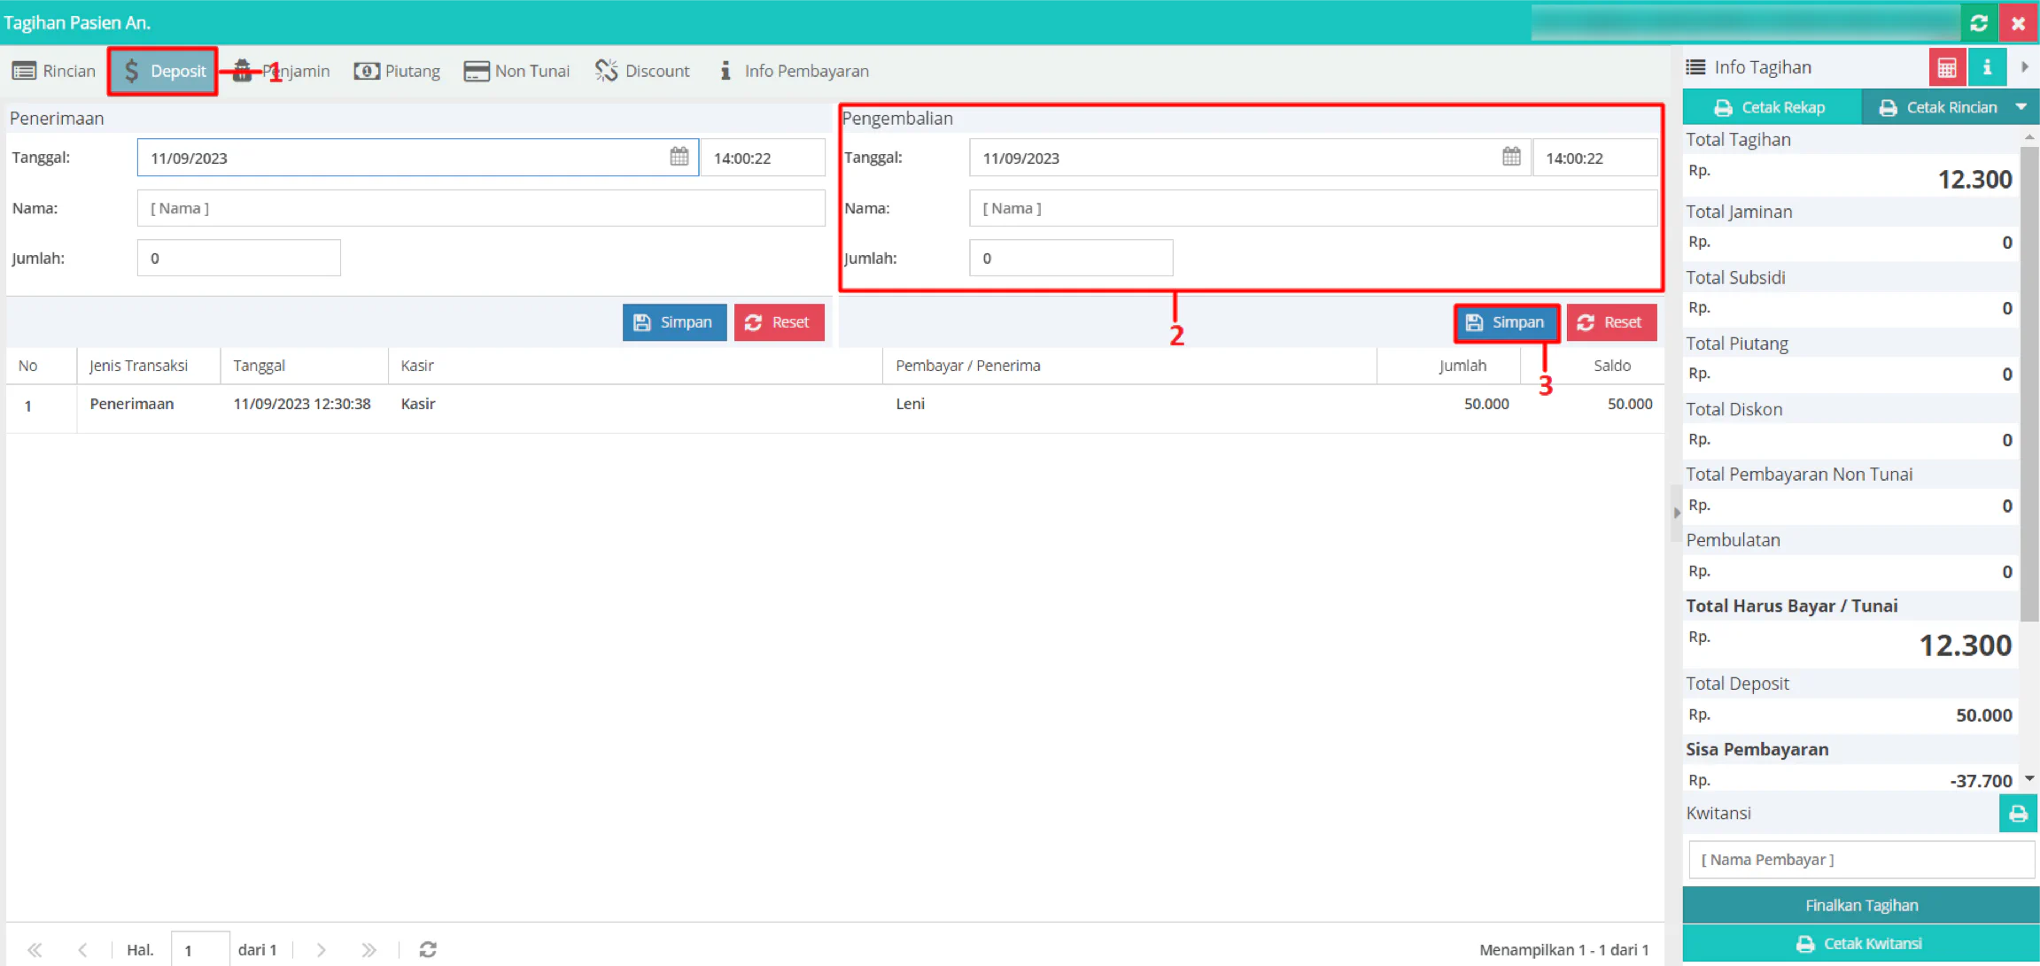Click the Cetak Kwitansi button
Viewport: 2040px width, 966px height.
(x=1861, y=944)
